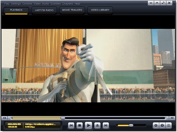Viewport: 177px width, 132px height.
Task: Show media info with the info icon
Action: 162,125
